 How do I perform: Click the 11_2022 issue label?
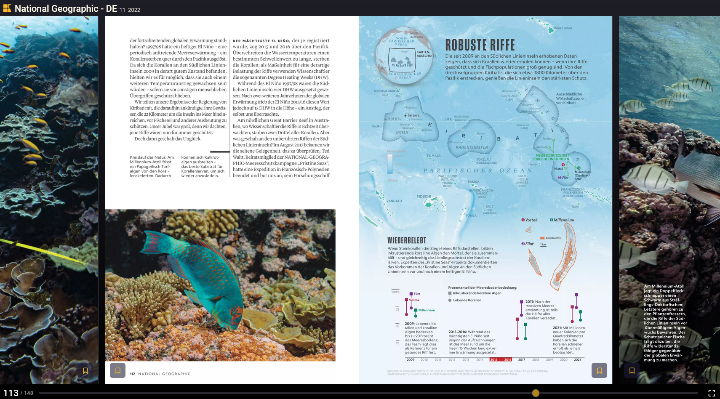(130, 10)
